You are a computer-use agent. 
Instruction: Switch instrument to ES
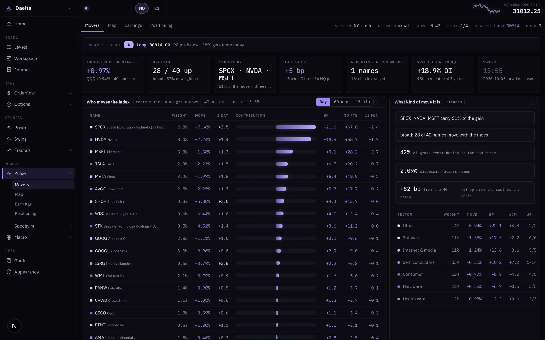point(157,8)
